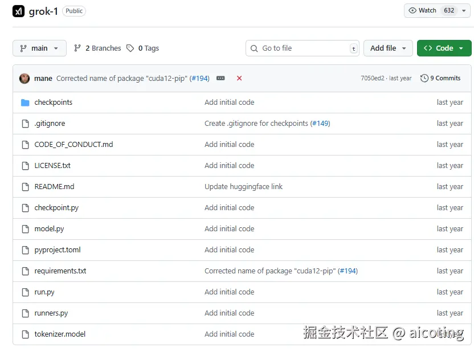The width and height of the screenshot is (474, 352).
Task: Open the main branch selector dropdown
Action: click(39, 48)
